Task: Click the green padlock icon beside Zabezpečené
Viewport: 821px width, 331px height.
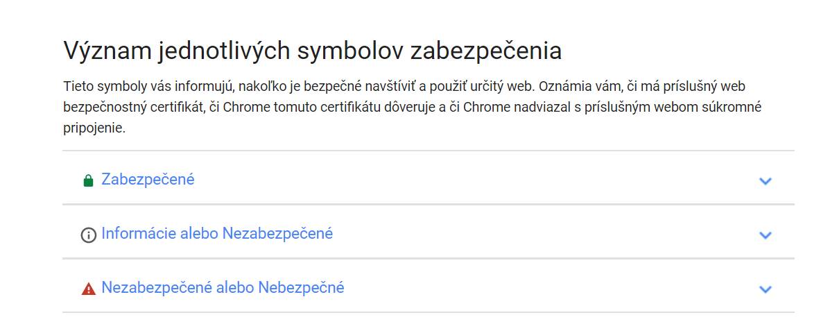Action: coord(89,180)
